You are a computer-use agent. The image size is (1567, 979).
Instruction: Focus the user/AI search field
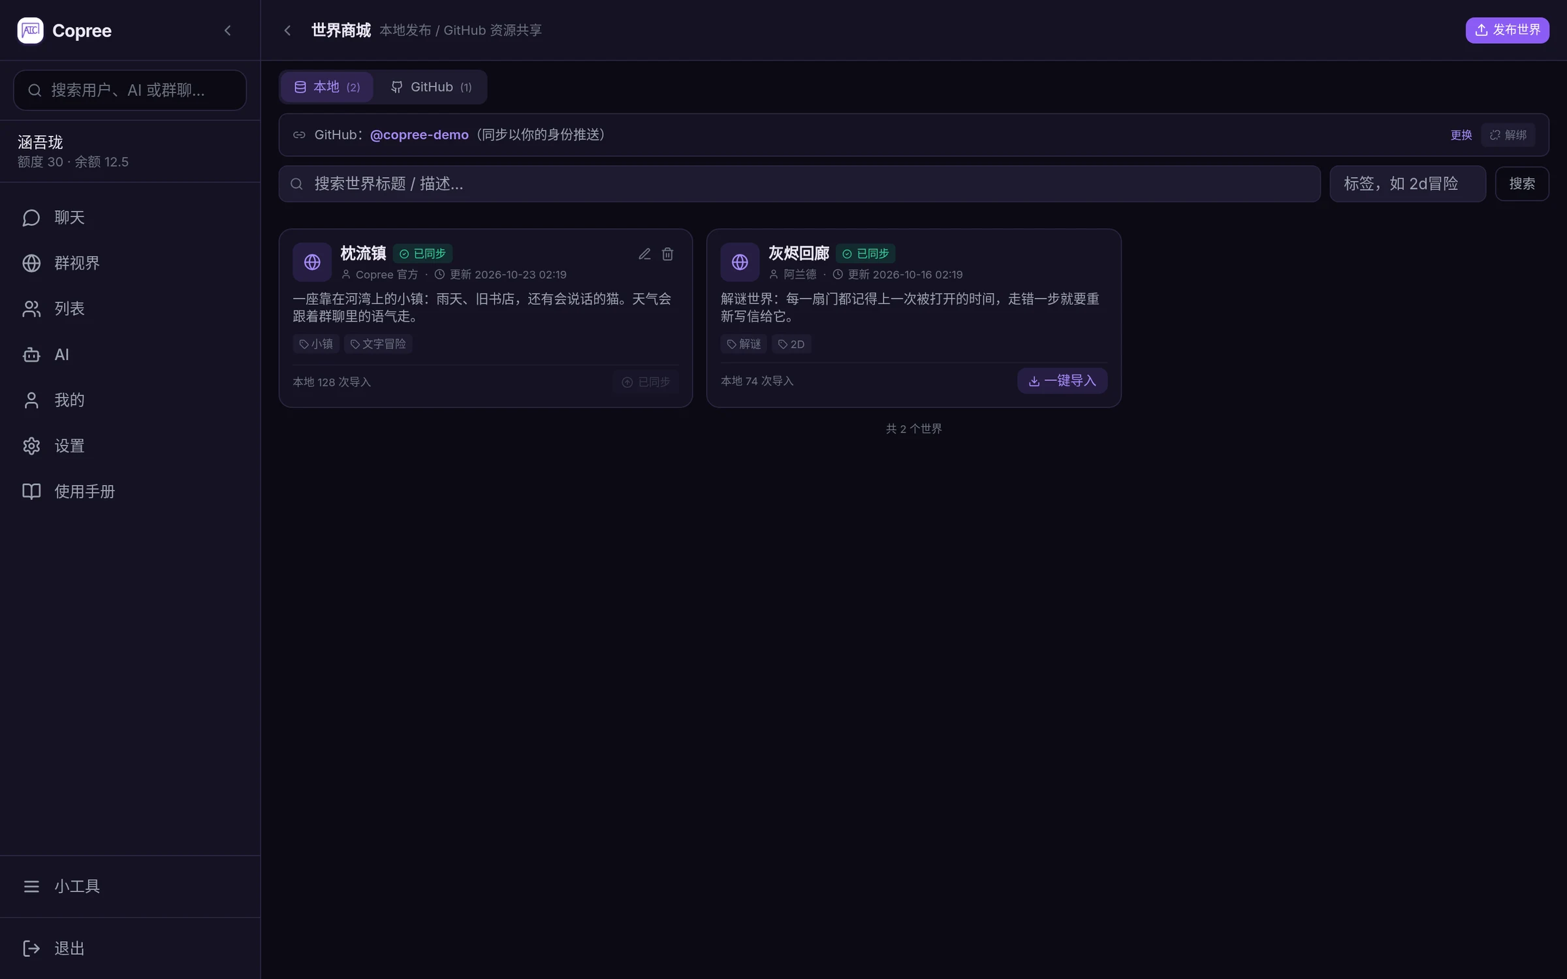pos(130,90)
